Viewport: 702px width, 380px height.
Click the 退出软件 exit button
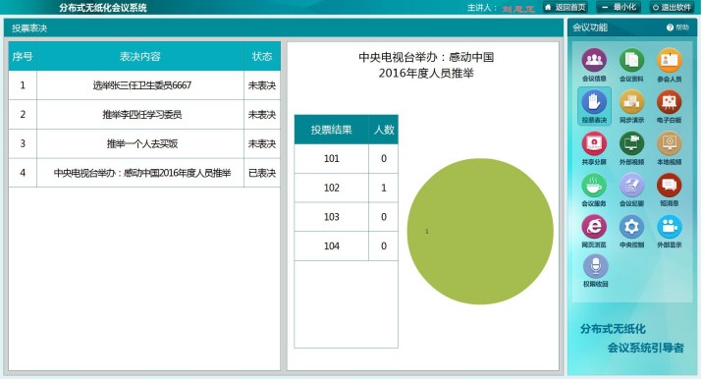[672, 7]
